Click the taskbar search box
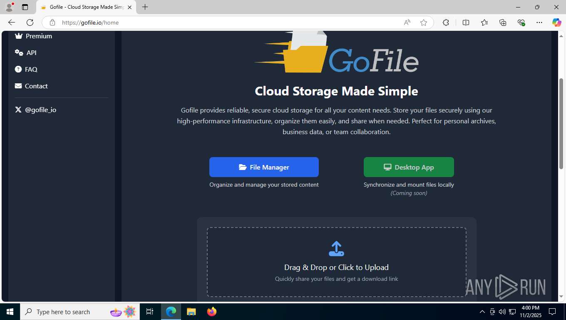Viewport: 566px width, 320px height. tap(80, 312)
